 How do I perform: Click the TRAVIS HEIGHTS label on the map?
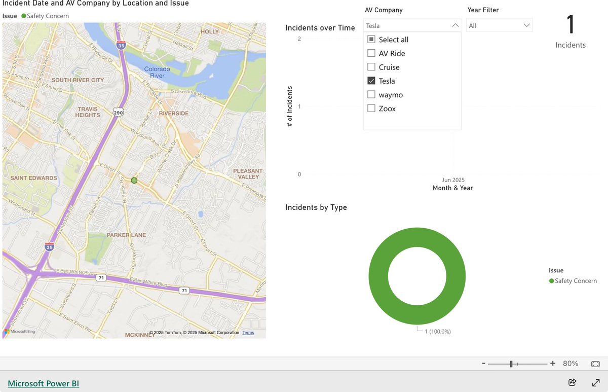click(88, 112)
